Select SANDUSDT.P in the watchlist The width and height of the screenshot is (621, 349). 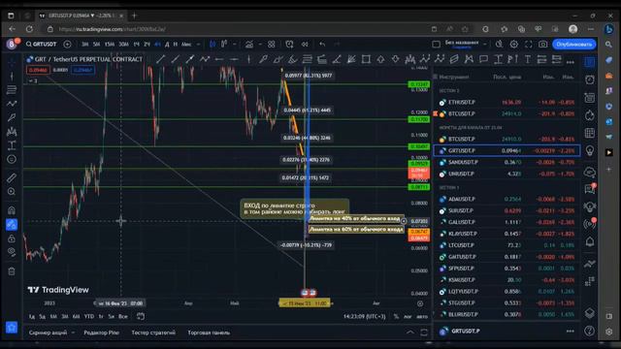(507, 162)
